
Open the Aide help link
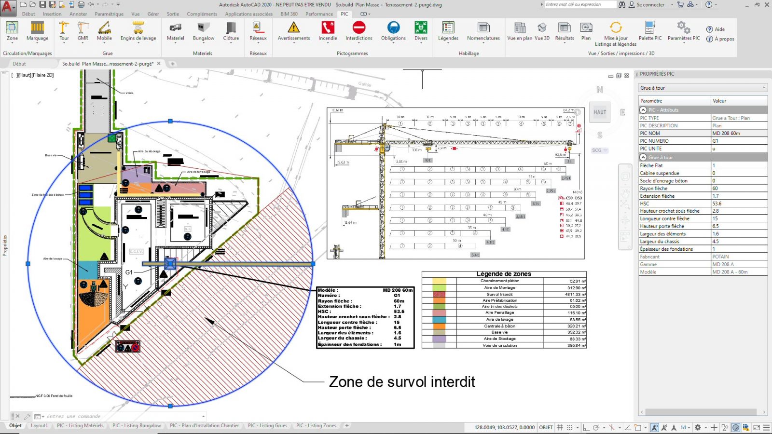pyautogui.click(x=716, y=29)
